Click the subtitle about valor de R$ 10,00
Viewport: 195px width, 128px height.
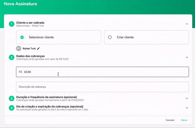(x=42, y=59)
